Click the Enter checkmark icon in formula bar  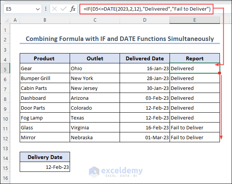64,9
